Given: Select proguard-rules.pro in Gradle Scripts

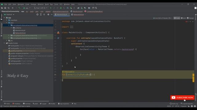Looking at the screenshot, I should [17, 56].
